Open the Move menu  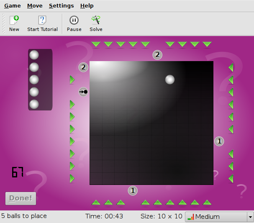(35, 6)
